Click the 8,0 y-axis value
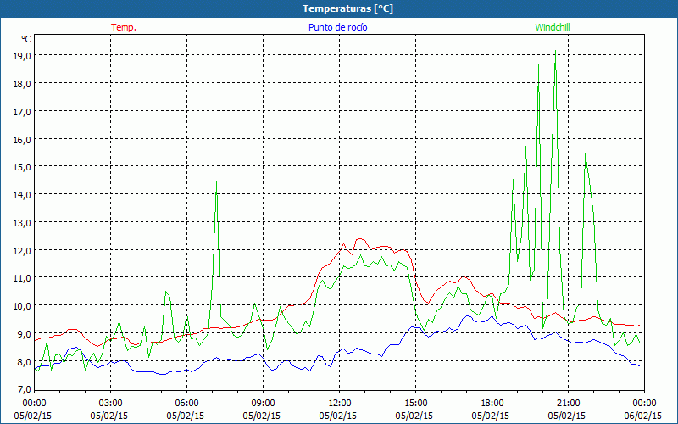This screenshot has height=424, width=678. click(25, 362)
